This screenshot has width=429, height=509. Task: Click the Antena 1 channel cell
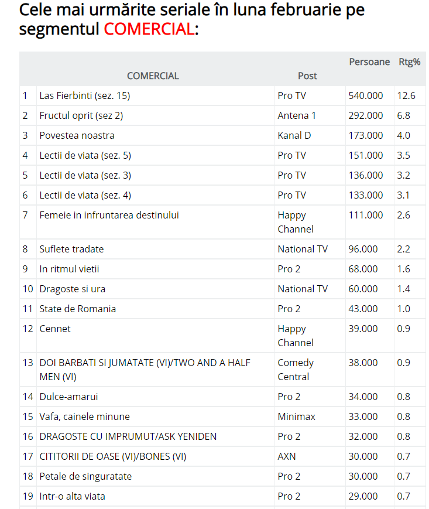coord(296,115)
